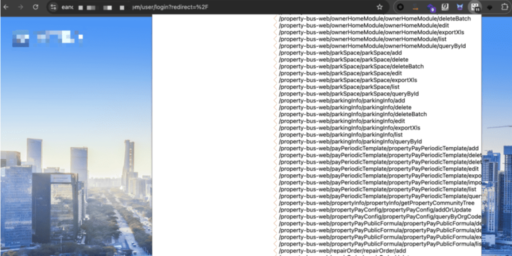Select the ownerHomeModule/deleteBatch path entry
512x256 pixels.
[x=374, y=18]
